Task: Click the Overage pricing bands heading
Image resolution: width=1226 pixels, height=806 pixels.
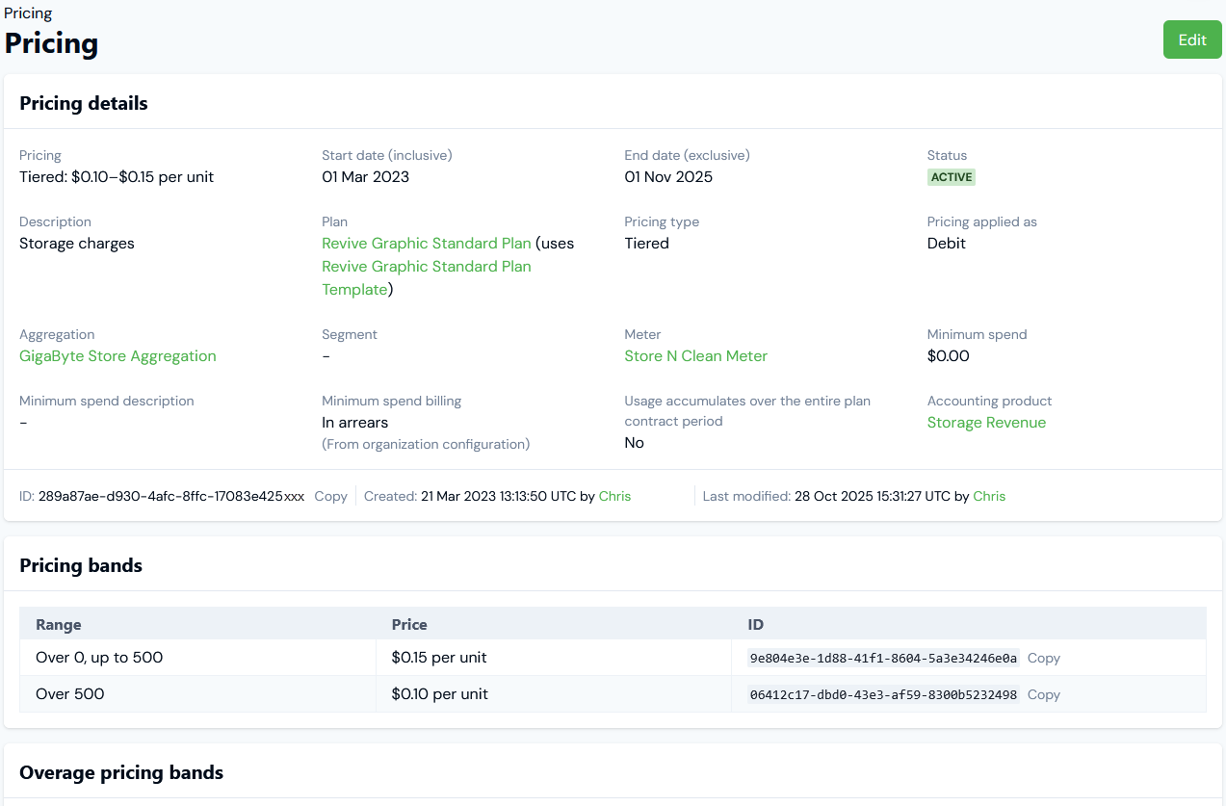Action: coord(121,773)
